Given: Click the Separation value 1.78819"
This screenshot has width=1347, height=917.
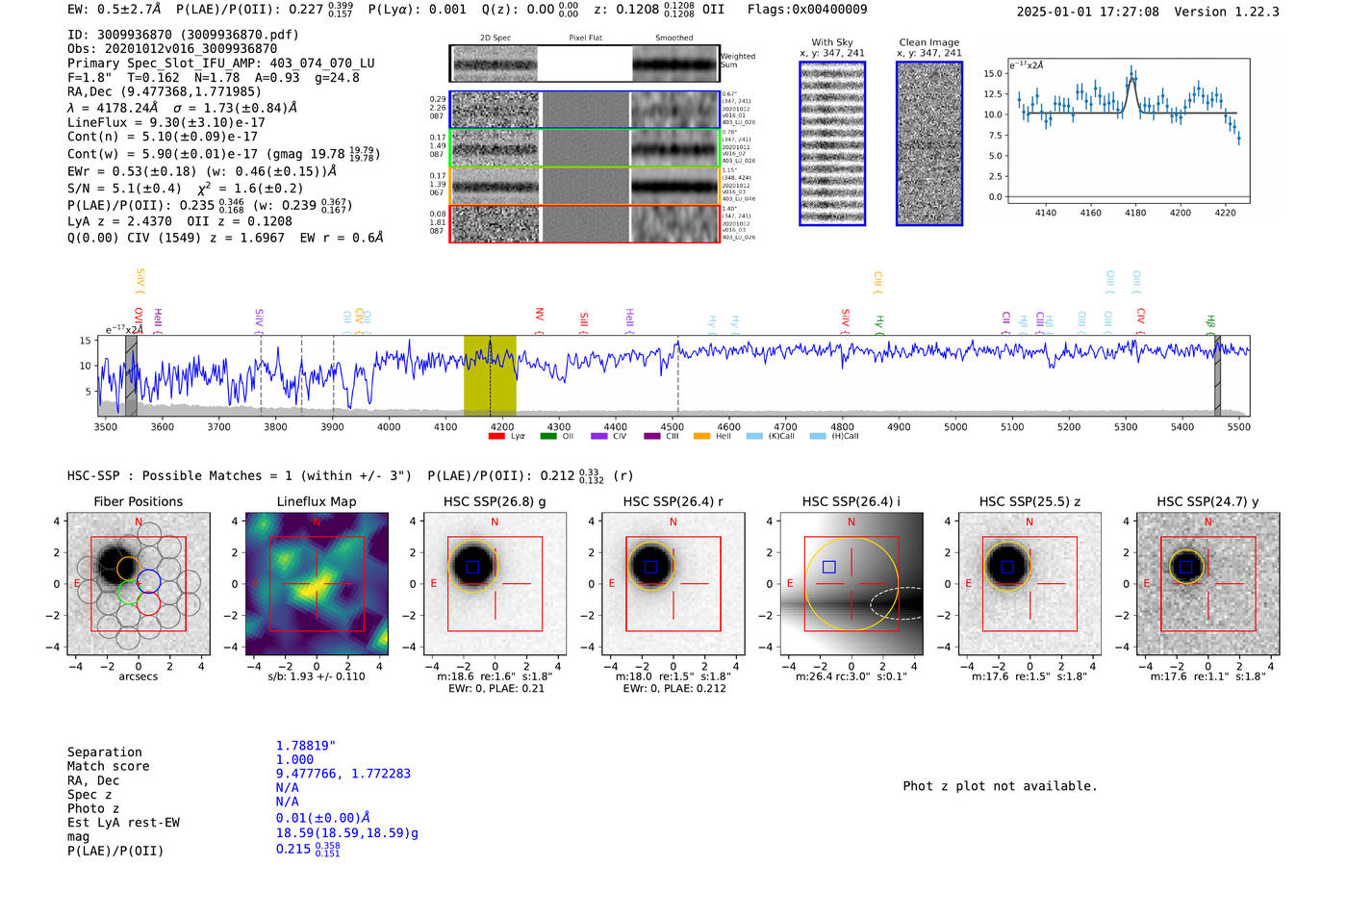Looking at the screenshot, I should pyautogui.click(x=306, y=747).
